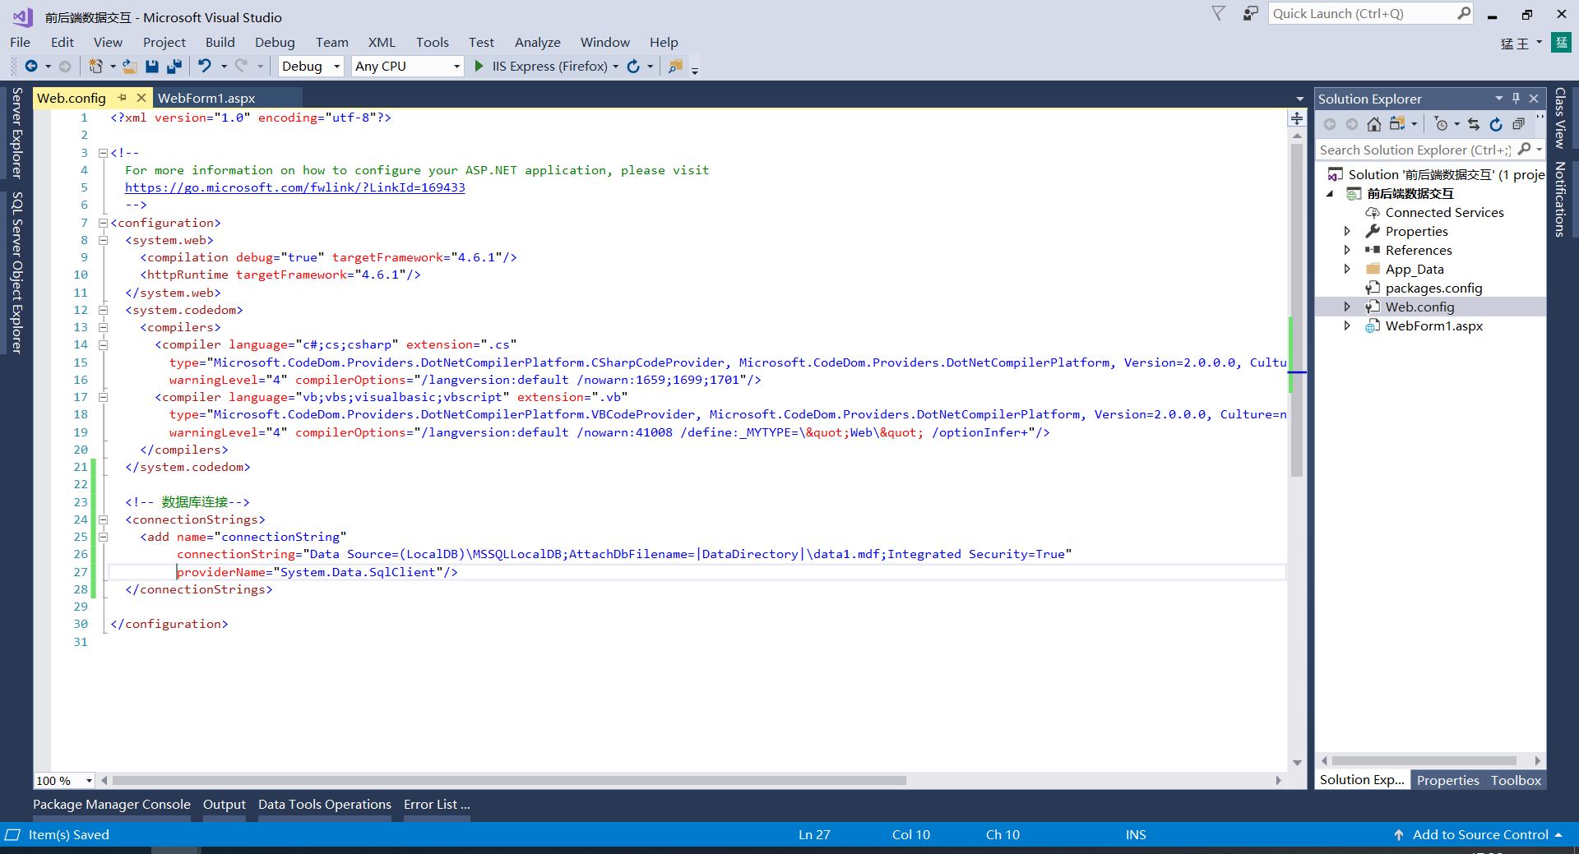Click Sync with Active Document icon
Viewport: 1579px width, 854px height.
tap(1474, 124)
